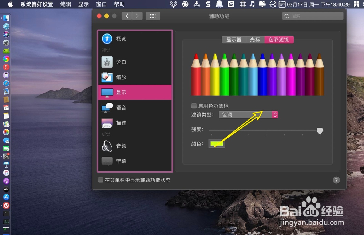Click the 显示 display icon in sidebar
This screenshot has width=364, height=235.
(107, 92)
